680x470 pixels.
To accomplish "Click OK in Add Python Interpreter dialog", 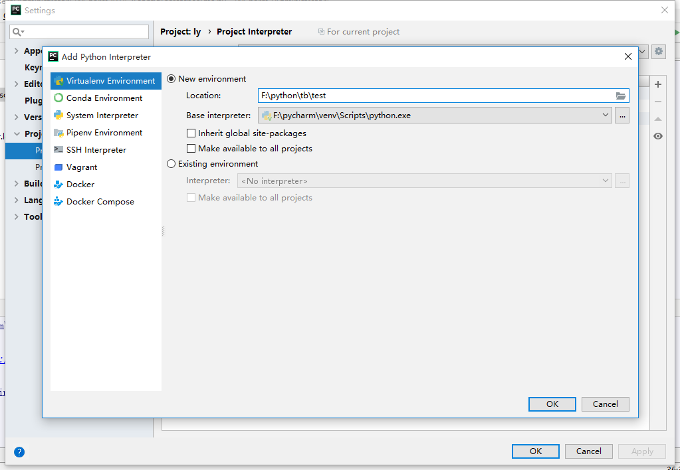I will pos(552,404).
